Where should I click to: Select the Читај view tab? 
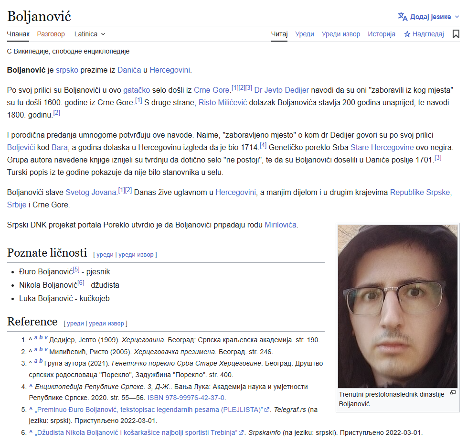coord(279,34)
